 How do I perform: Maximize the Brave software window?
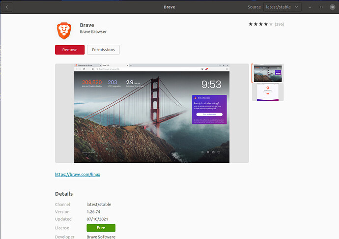pyautogui.click(x=321, y=7)
